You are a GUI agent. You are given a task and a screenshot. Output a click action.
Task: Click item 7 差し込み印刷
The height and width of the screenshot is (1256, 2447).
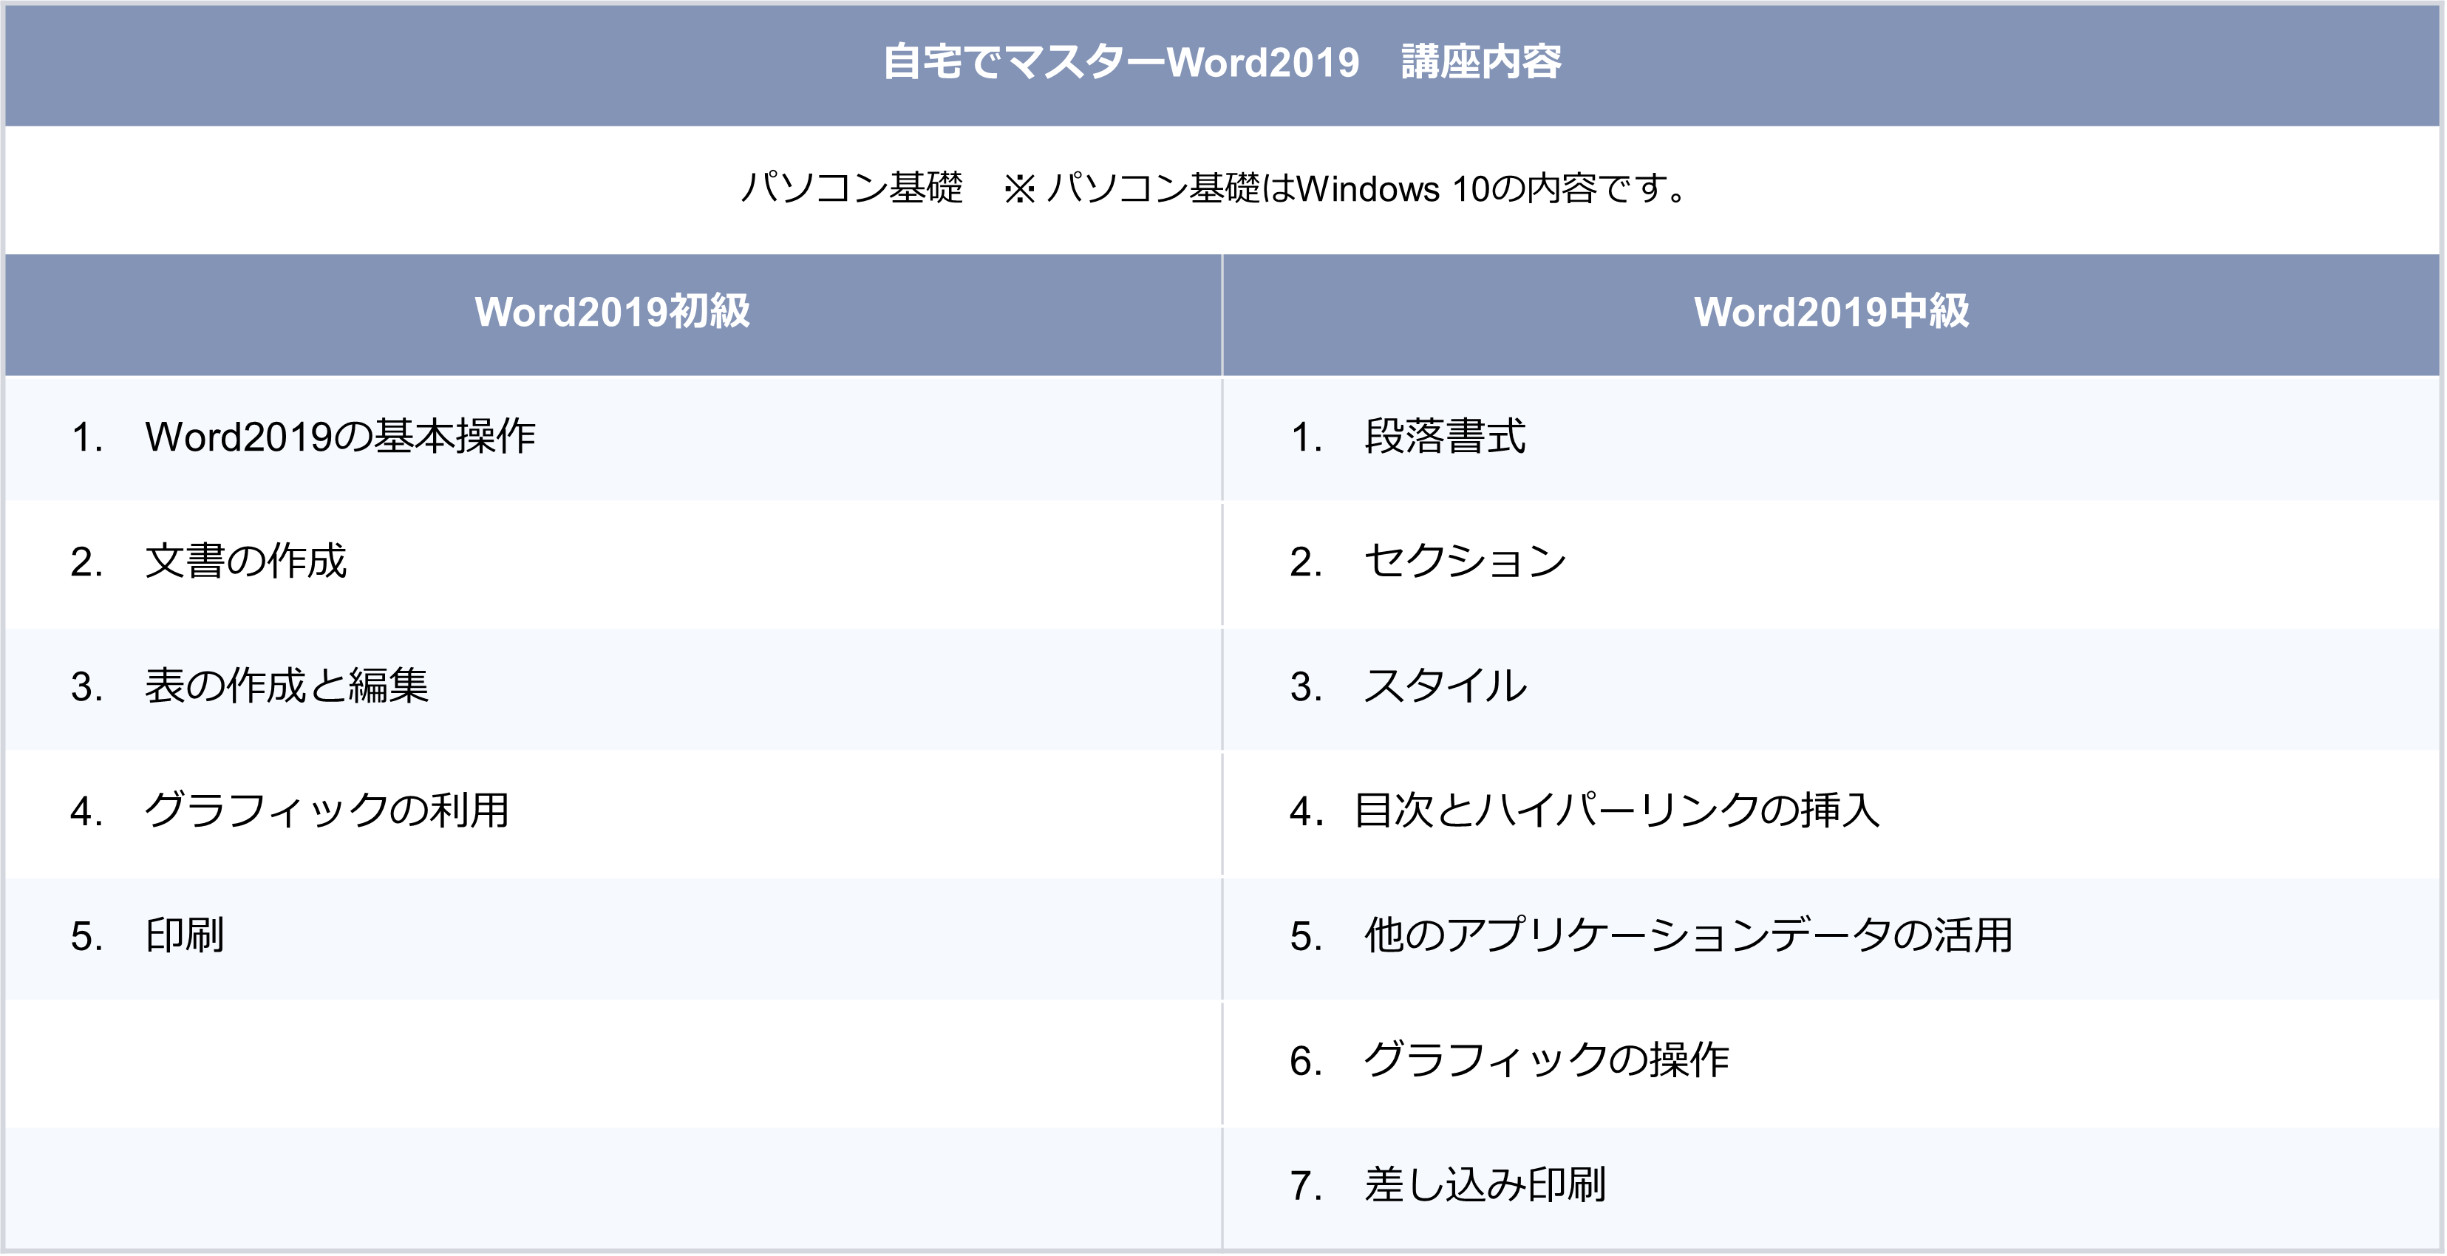1484,1185
